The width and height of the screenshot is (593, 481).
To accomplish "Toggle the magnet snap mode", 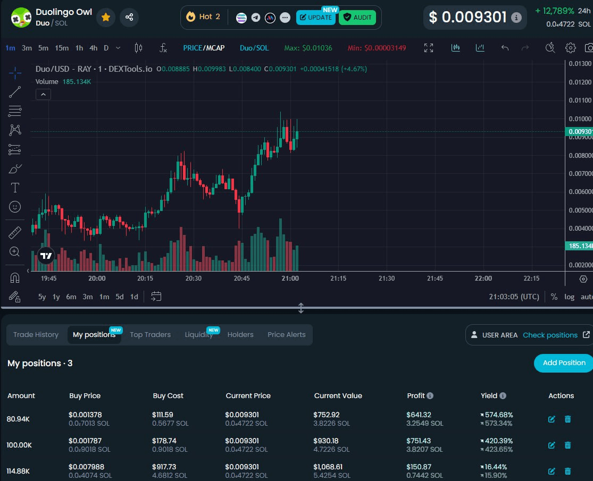I will point(15,278).
